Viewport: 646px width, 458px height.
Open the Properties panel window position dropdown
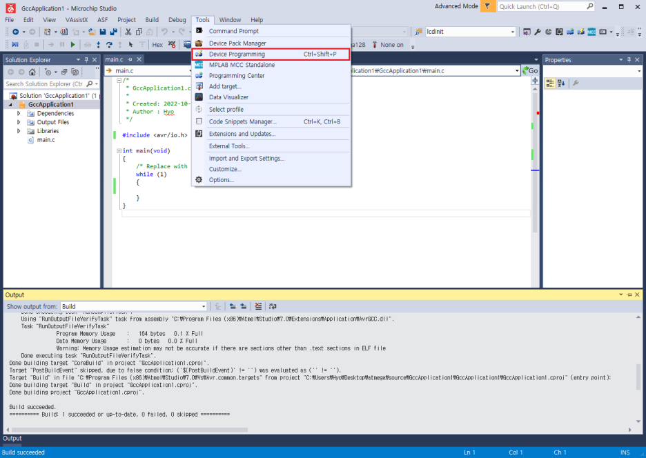[621, 60]
